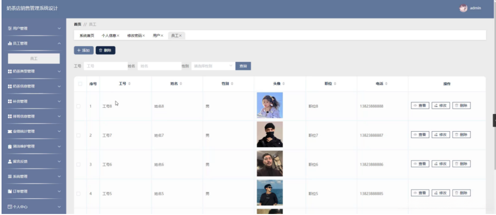
Task: Click the 留言反馈 person icon
Action: (x=10, y=161)
